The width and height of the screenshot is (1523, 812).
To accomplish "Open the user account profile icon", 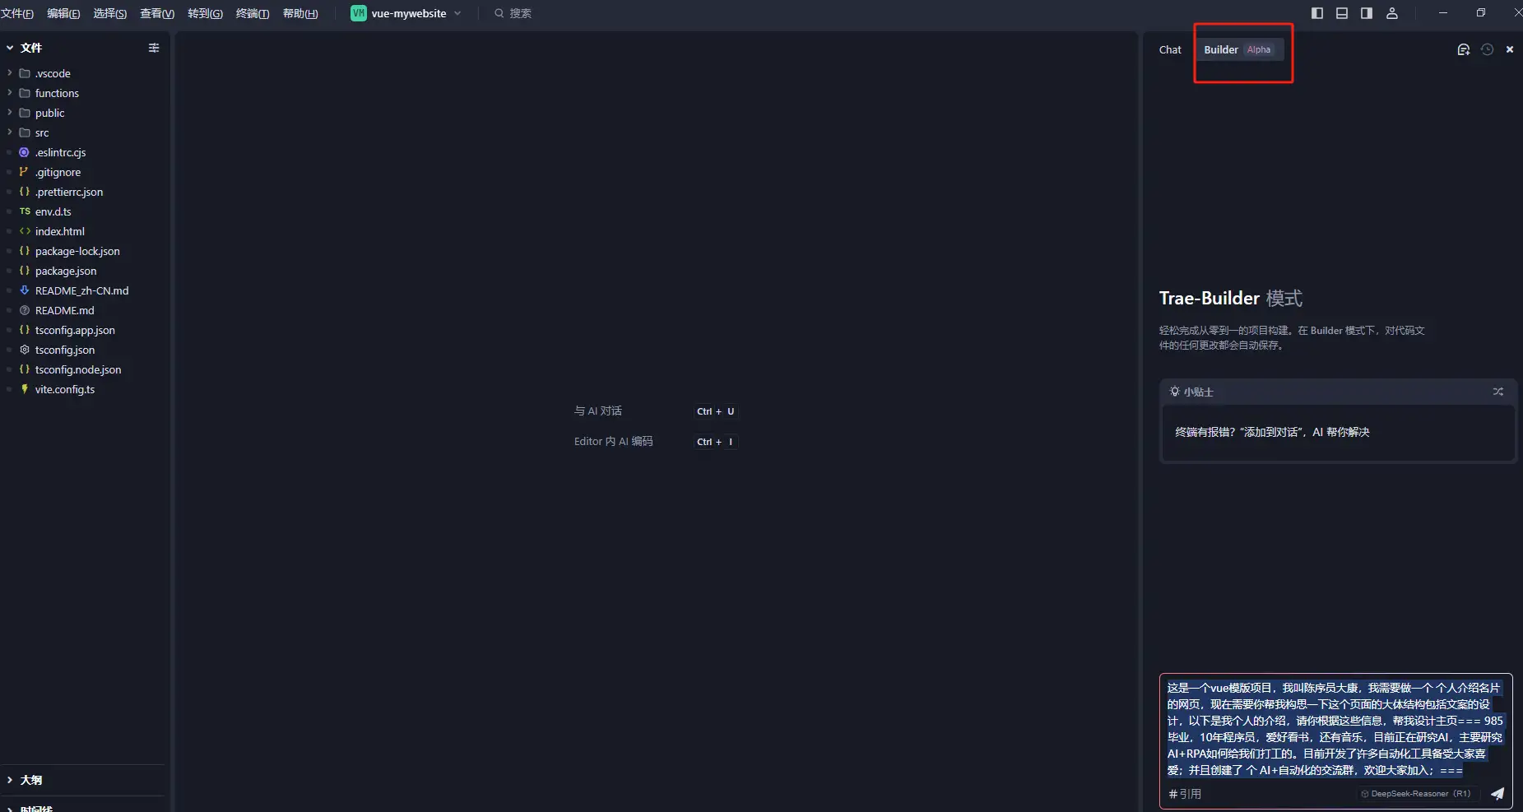I will [x=1392, y=13].
